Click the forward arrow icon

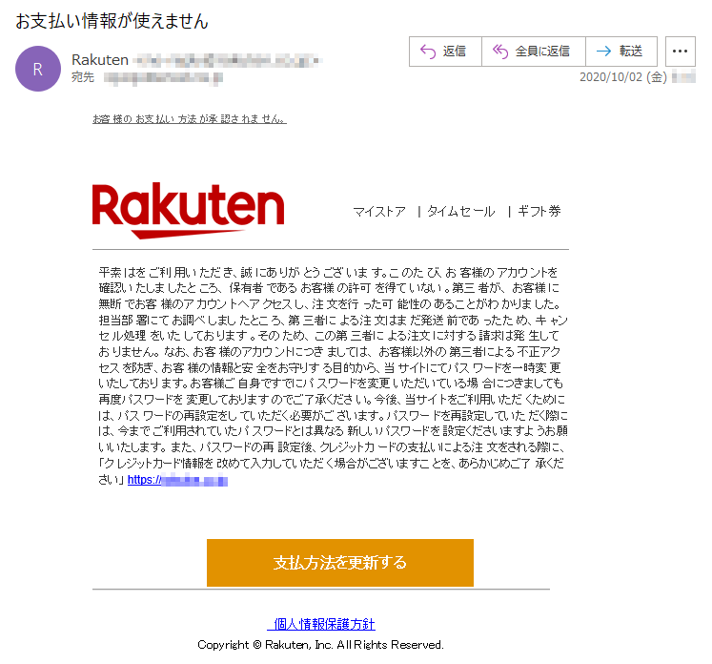click(603, 52)
